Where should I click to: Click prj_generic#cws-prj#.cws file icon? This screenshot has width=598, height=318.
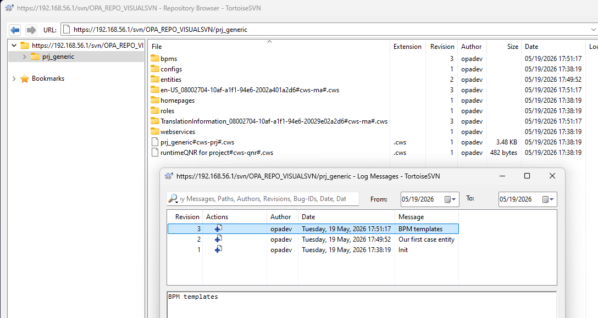click(x=155, y=142)
